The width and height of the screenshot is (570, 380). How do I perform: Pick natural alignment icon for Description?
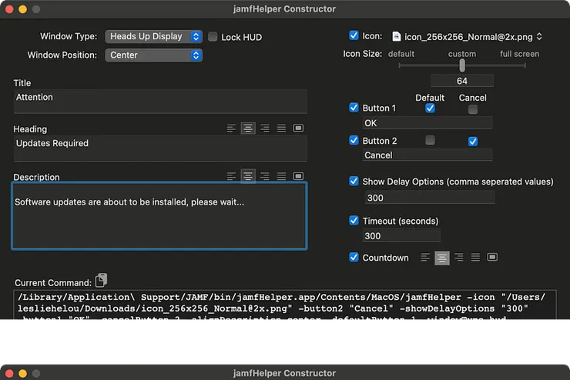298,176
